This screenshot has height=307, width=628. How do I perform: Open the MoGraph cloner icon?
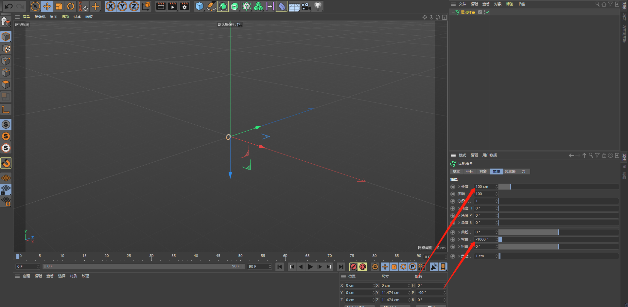click(x=258, y=6)
